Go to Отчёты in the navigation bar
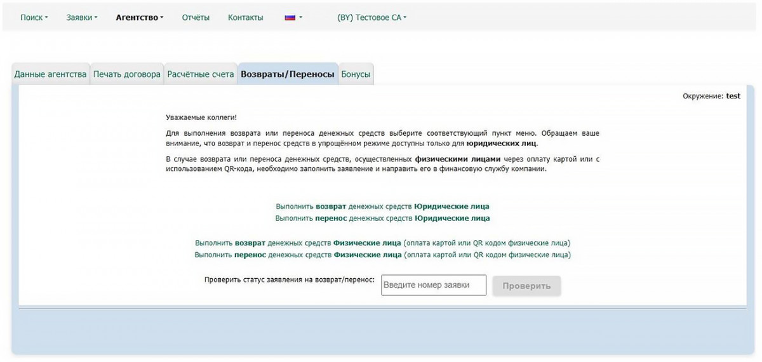 (x=196, y=18)
